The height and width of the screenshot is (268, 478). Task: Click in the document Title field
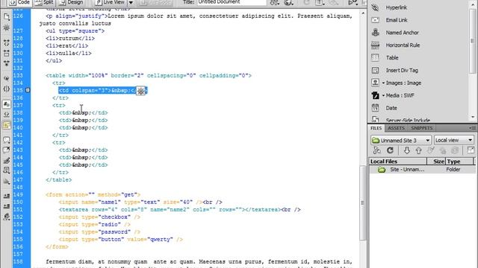click(x=232, y=2)
